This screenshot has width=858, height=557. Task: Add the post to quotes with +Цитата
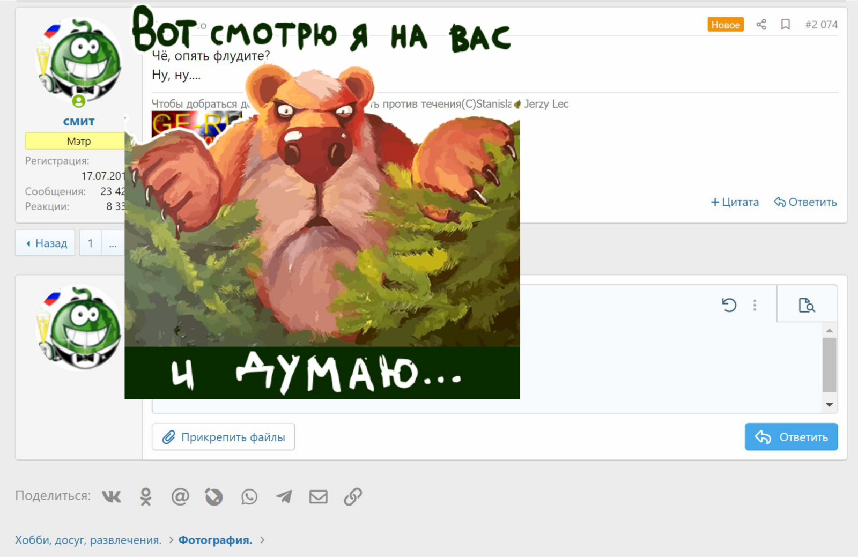(x=735, y=202)
